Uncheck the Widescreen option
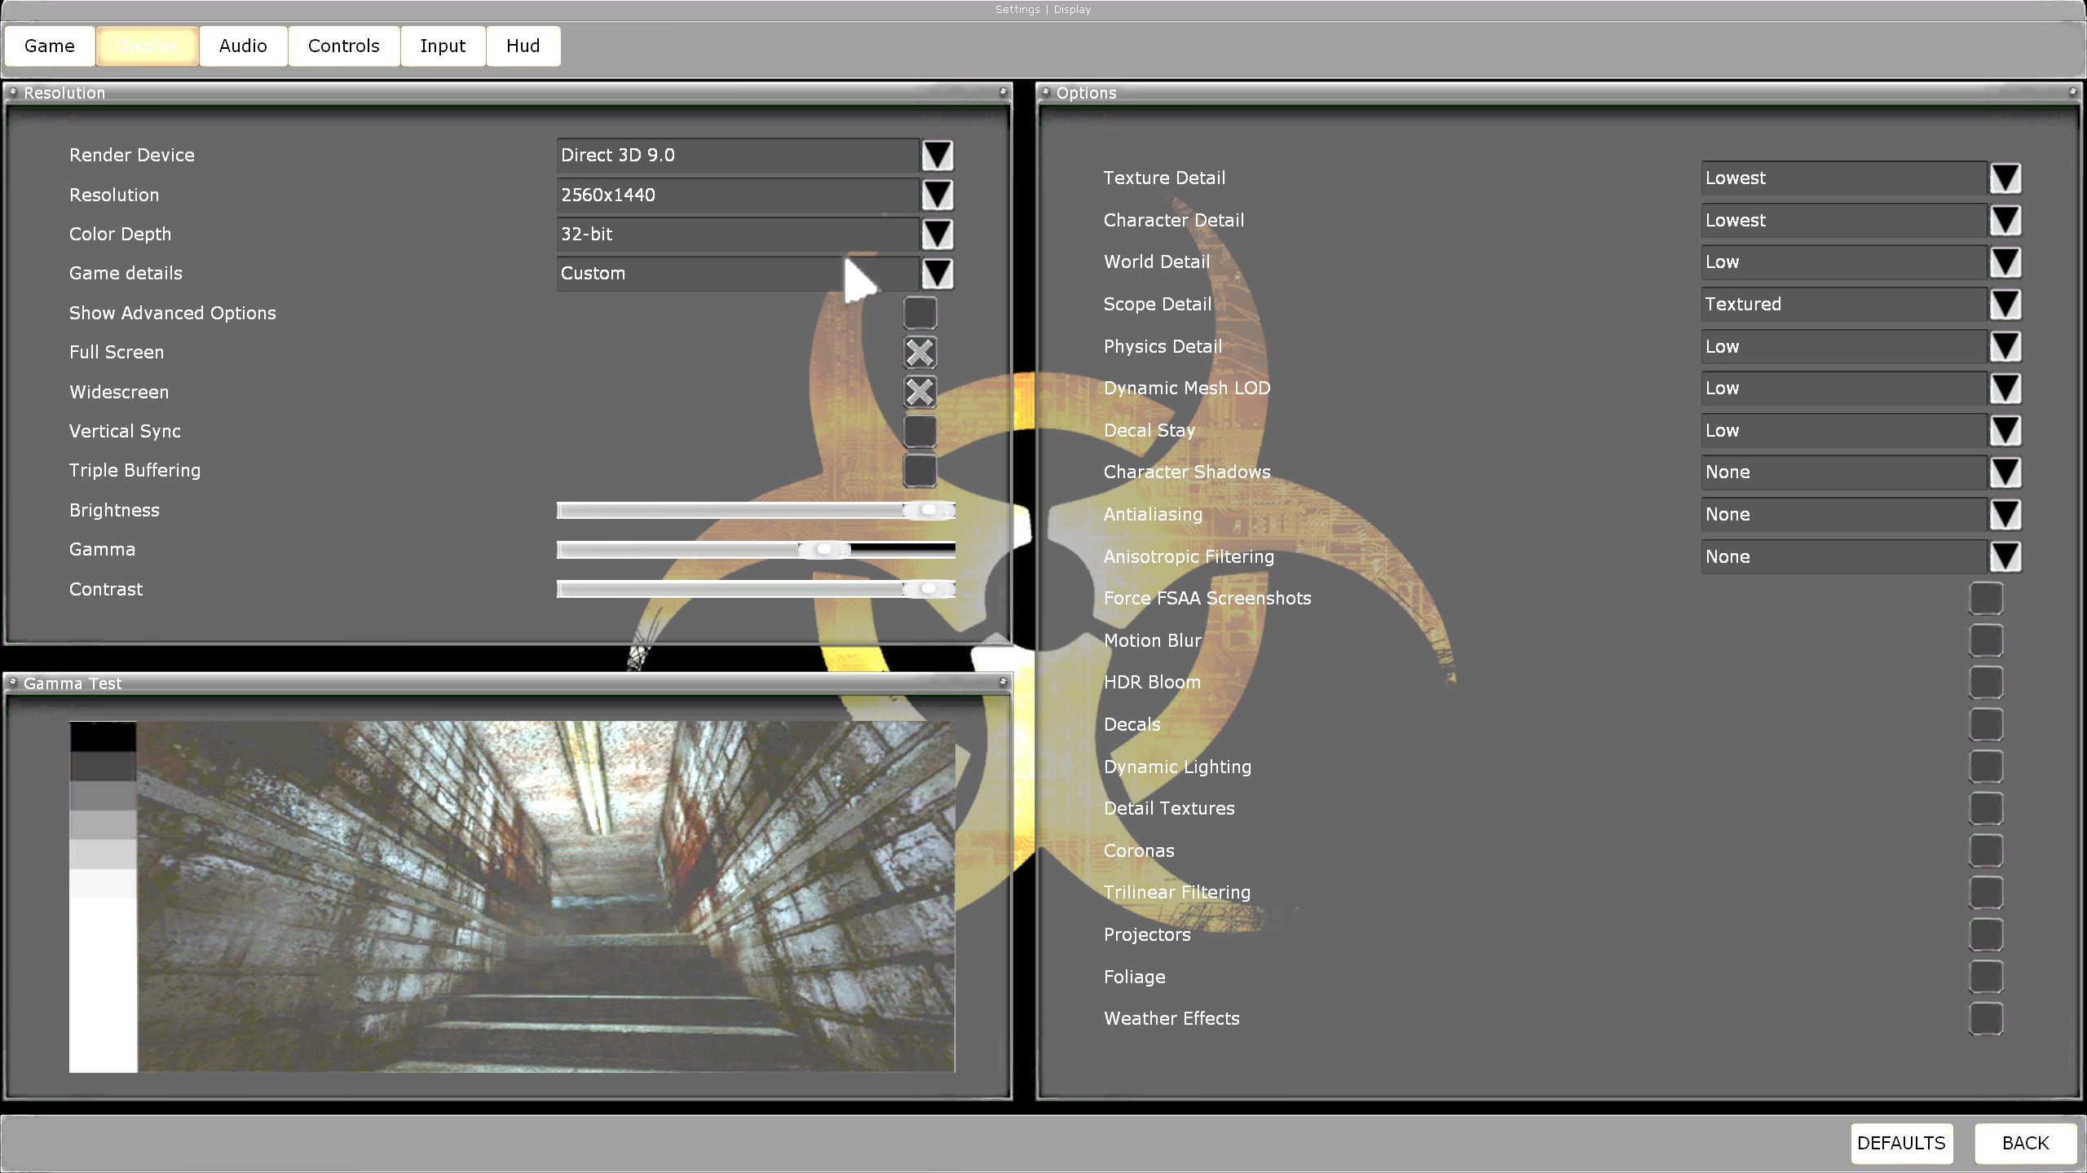2087x1173 pixels. point(920,392)
